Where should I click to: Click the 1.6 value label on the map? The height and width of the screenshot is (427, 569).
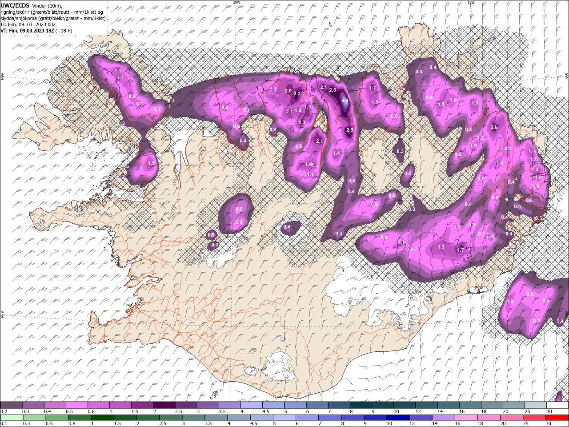click(298, 110)
